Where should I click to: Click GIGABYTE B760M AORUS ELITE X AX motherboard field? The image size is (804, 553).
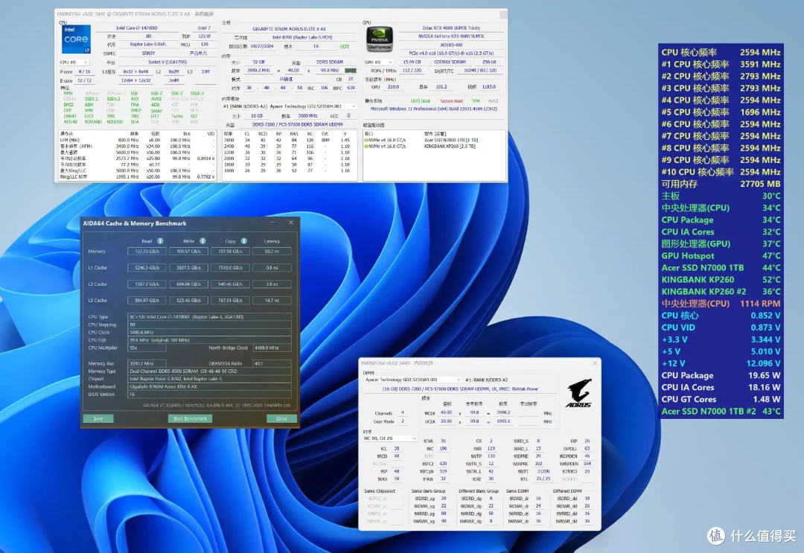tap(289, 29)
